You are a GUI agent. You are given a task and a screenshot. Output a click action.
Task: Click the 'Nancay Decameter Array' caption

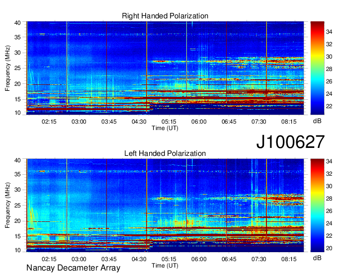(x=73, y=268)
